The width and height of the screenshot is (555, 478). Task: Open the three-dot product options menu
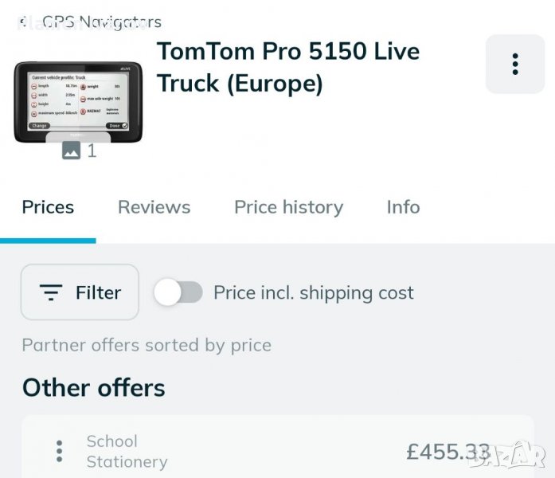pyautogui.click(x=515, y=64)
